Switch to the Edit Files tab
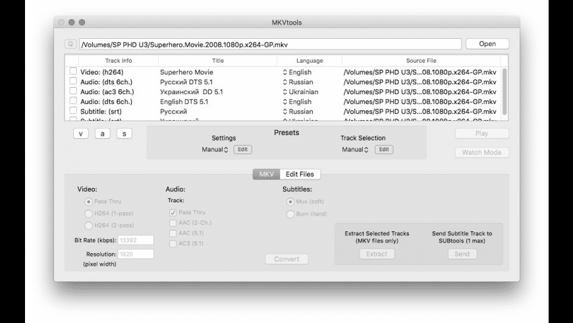Image resolution: width=573 pixels, height=323 pixels. click(300, 174)
